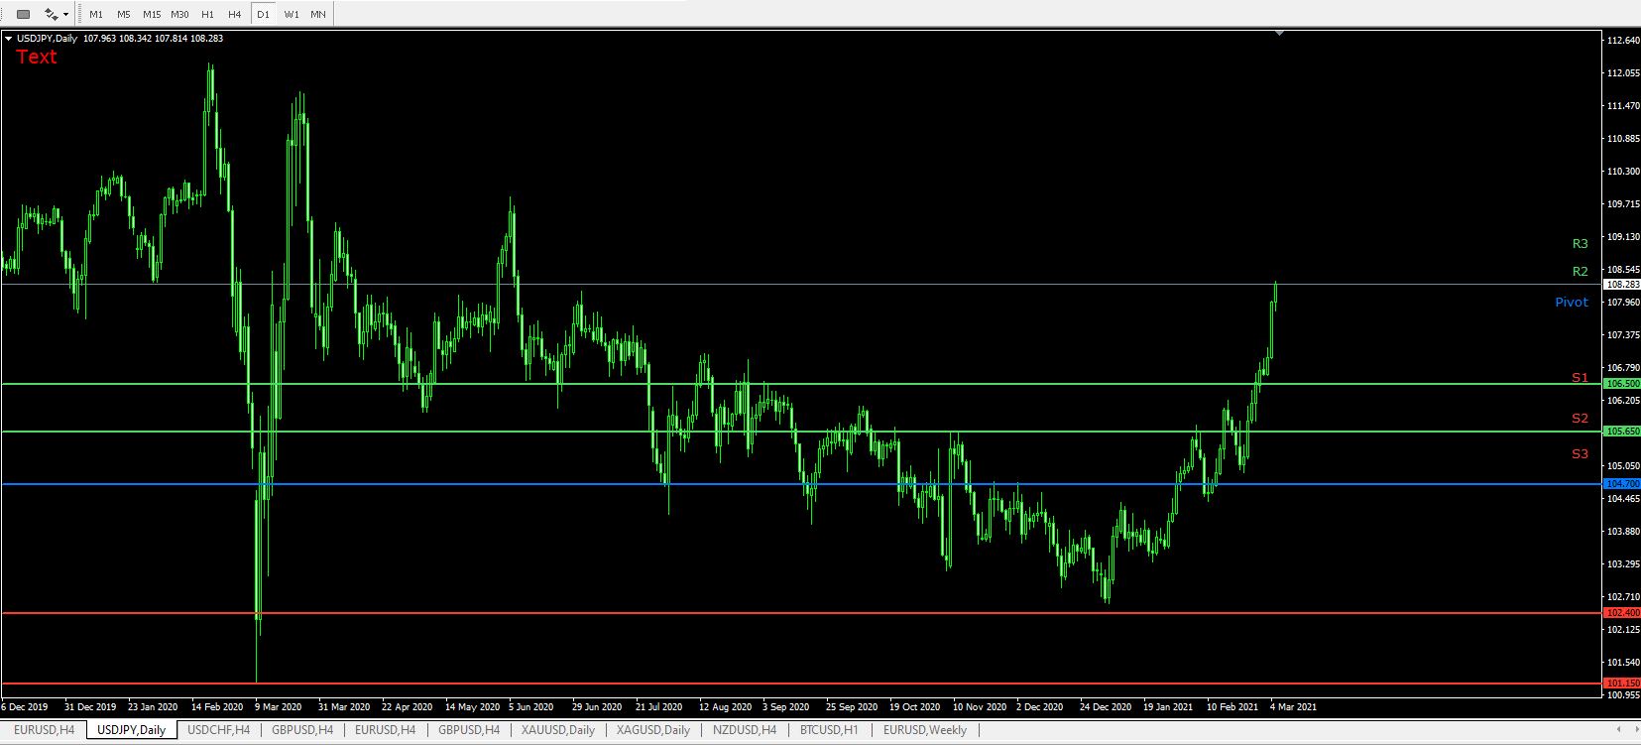
Task: Click the text label object icon
Action: click(24, 14)
